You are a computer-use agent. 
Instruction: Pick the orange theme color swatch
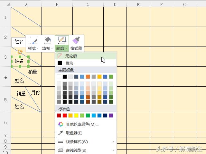(88, 77)
